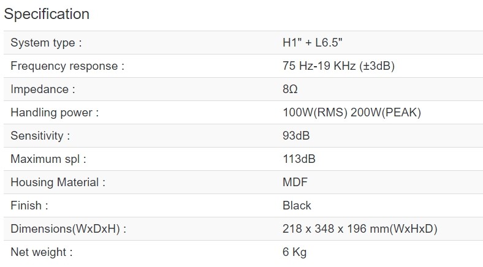Click the Sensitivity label
483x267 pixels.
point(40,136)
